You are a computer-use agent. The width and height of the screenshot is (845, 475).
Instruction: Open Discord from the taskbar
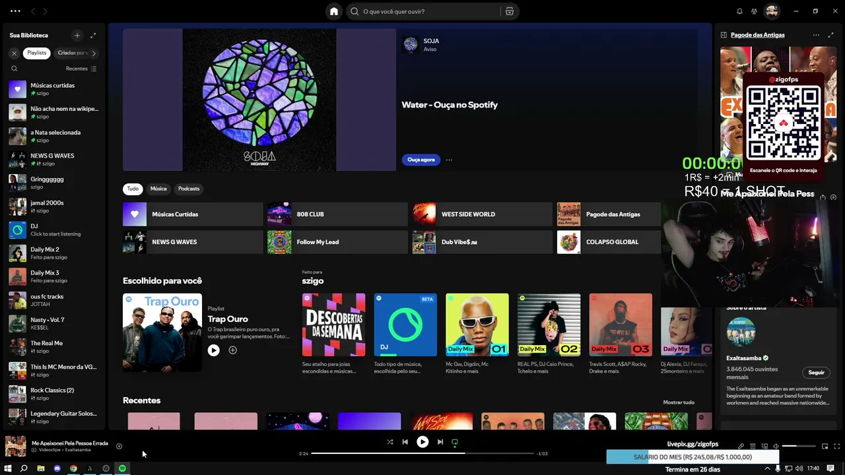(57, 468)
